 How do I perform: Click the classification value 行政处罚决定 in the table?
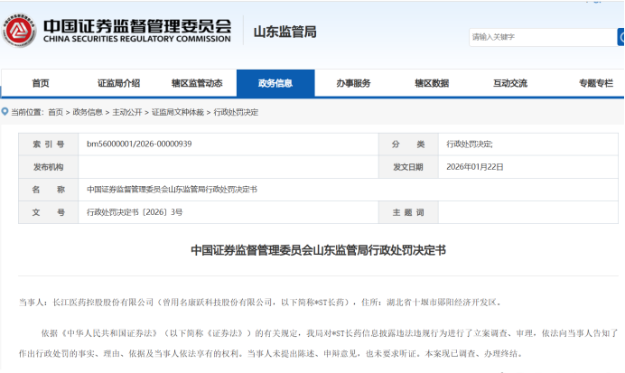(x=469, y=145)
